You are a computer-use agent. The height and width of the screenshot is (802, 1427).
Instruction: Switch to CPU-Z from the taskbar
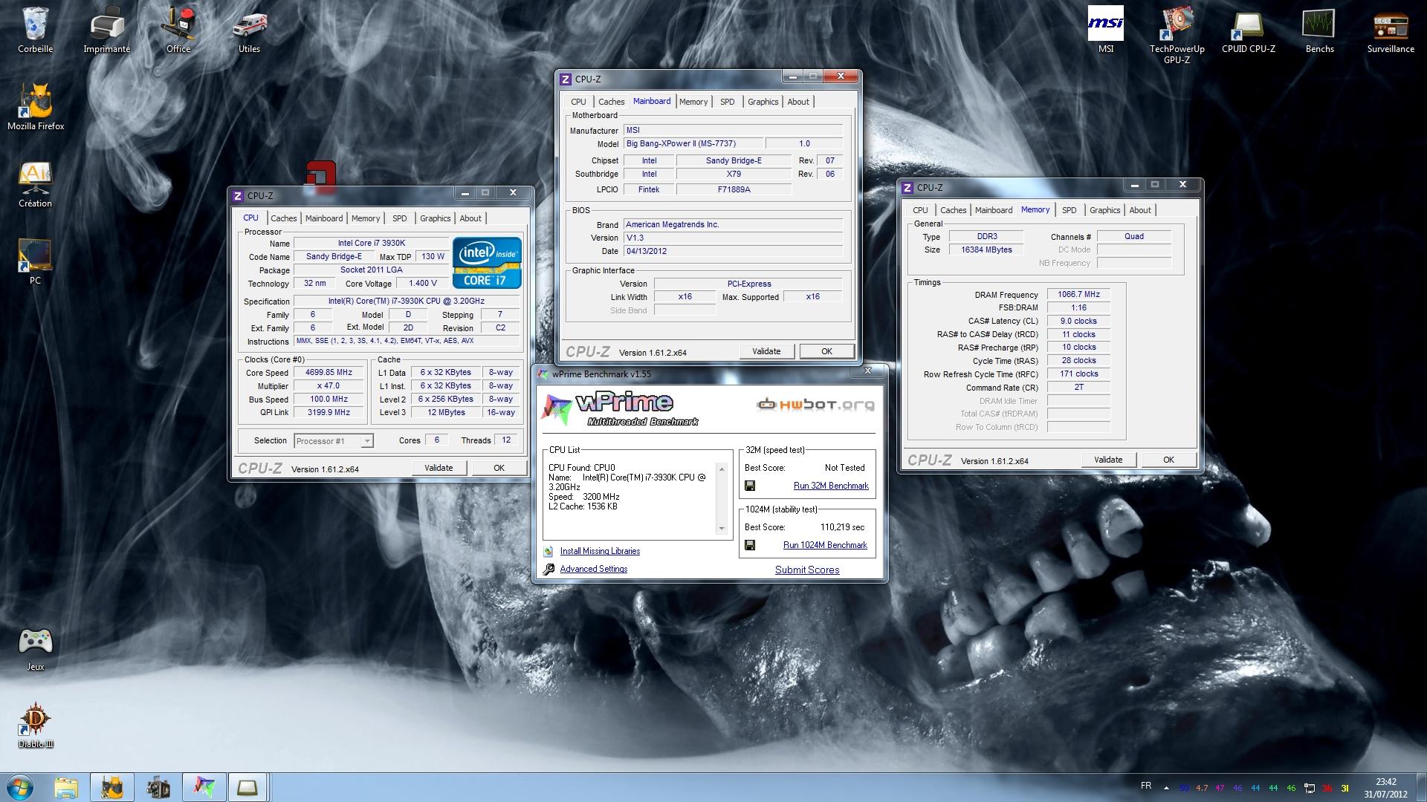[x=247, y=787]
